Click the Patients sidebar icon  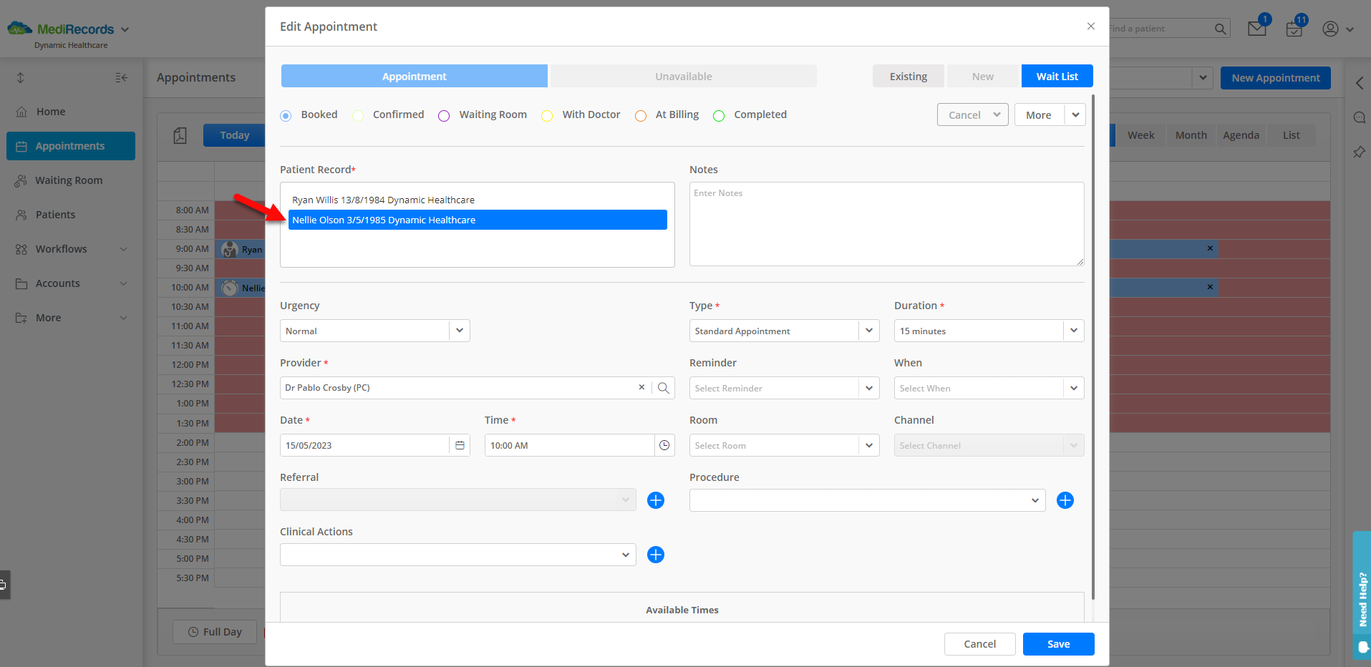[21, 215]
